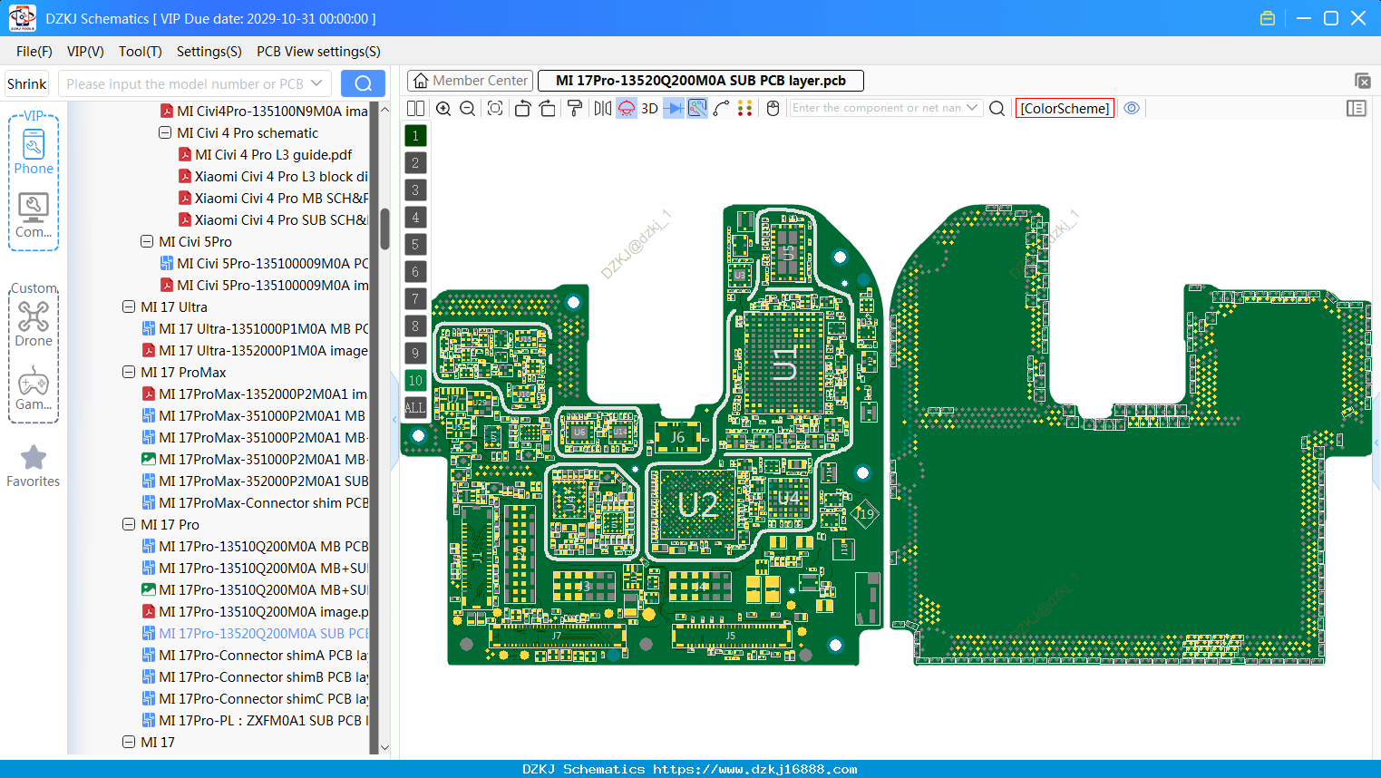Select the curved trace tool
Viewport: 1381px width, 778px height.
722,108
